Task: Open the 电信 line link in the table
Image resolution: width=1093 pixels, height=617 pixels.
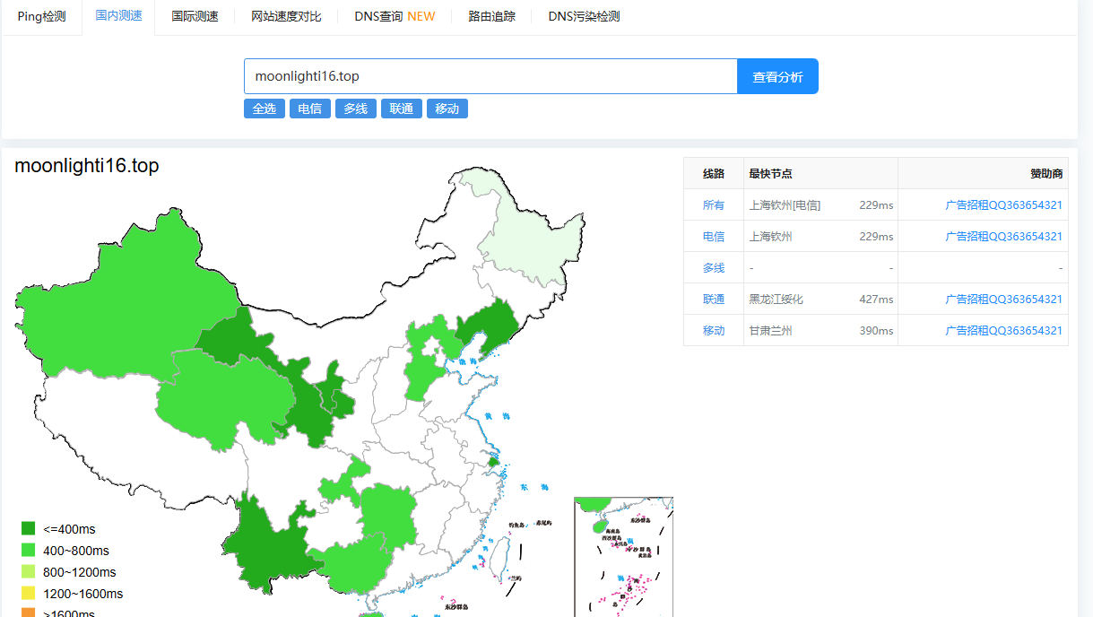Action: 714,237
